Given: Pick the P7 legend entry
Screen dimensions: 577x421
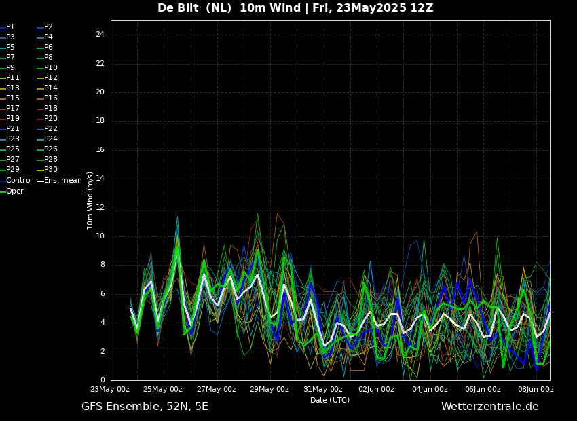Looking at the screenshot, I should click(x=10, y=58).
